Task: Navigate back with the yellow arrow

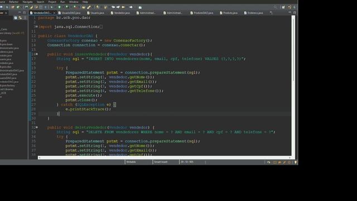Action: point(123,7)
